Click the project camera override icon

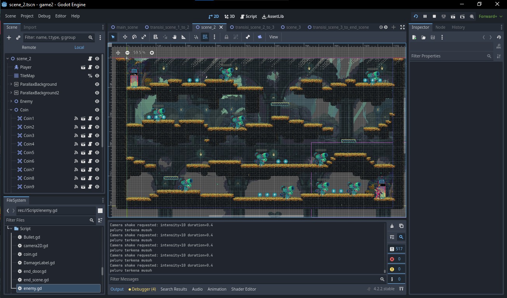click(x=260, y=37)
